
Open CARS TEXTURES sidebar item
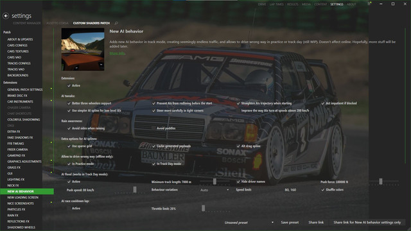[x=18, y=51]
